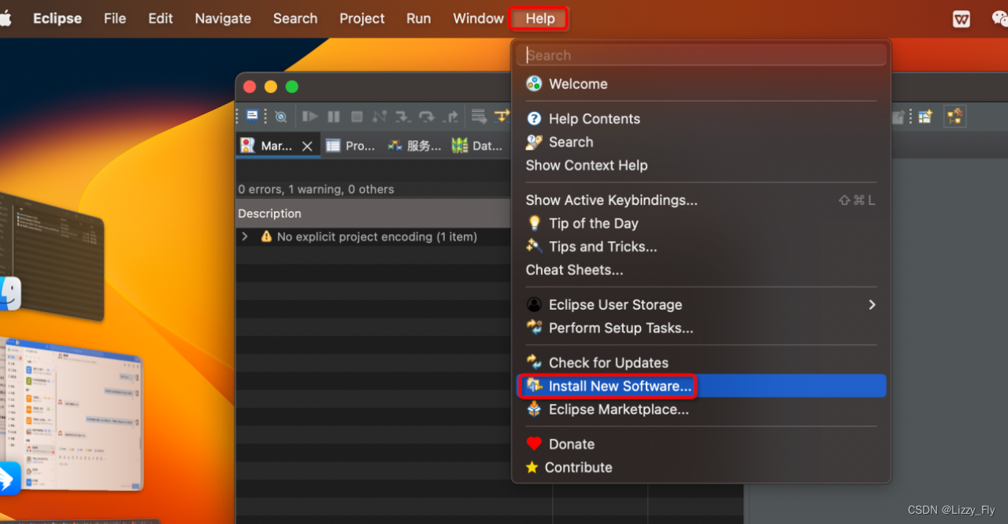Select Eclipse Marketplace...
Image resolution: width=1008 pixels, height=524 pixels.
[701, 410]
